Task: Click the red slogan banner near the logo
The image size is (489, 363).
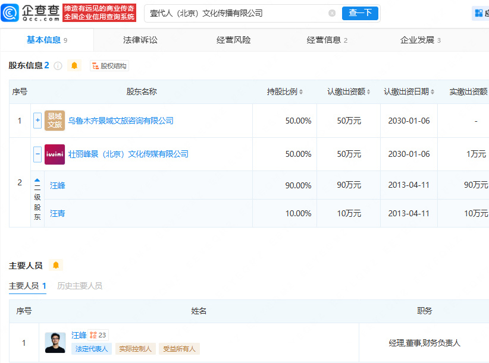Action: 99,12
